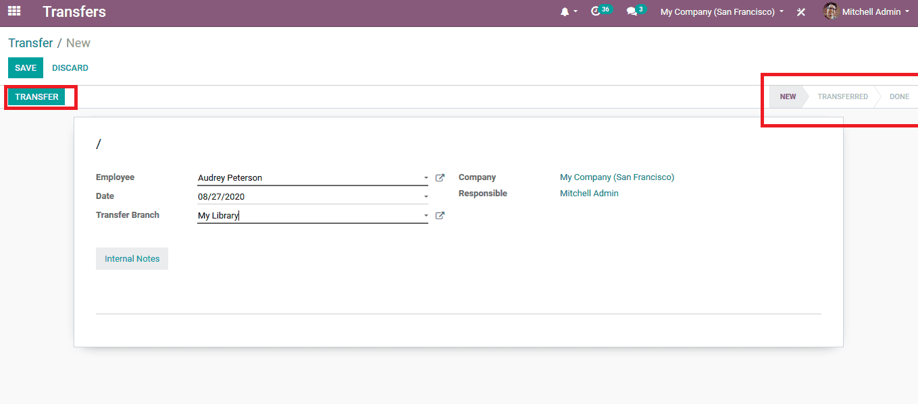Go back via the Transfer breadcrumb link

tap(30, 43)
